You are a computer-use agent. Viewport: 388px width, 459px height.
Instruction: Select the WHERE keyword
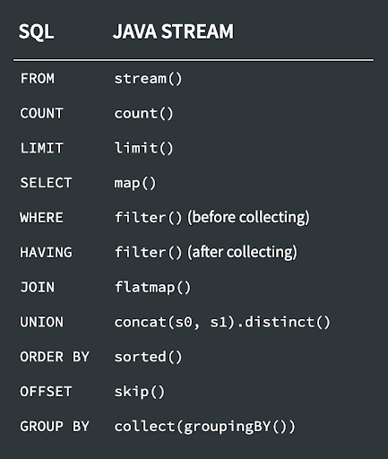41,218
